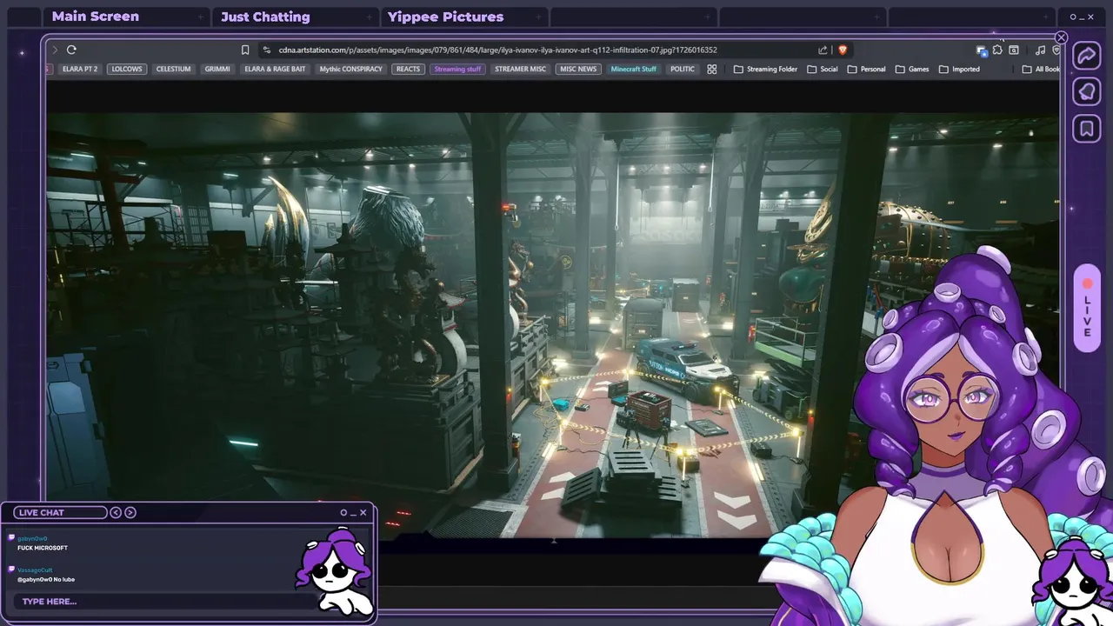This screenshot has width=1113, height=626.
Task: Click the plus beside Just Chatting tab
Action: (x=370, y=17)
